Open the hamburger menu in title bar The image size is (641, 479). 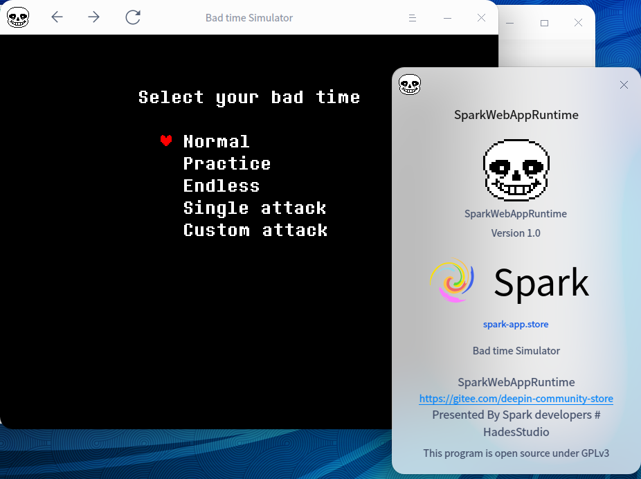pyautogui.click(x=413, y=18)
